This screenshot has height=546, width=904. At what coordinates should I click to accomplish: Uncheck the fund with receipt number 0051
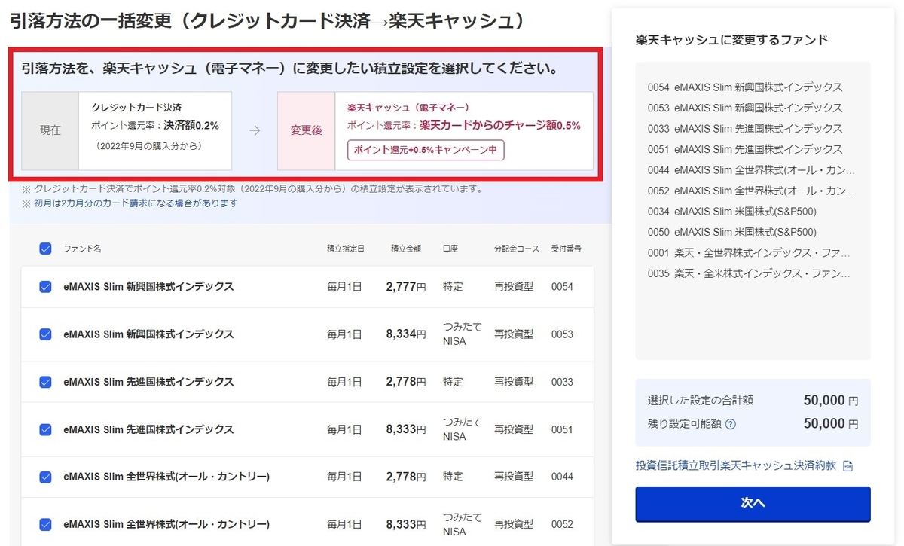45,429
